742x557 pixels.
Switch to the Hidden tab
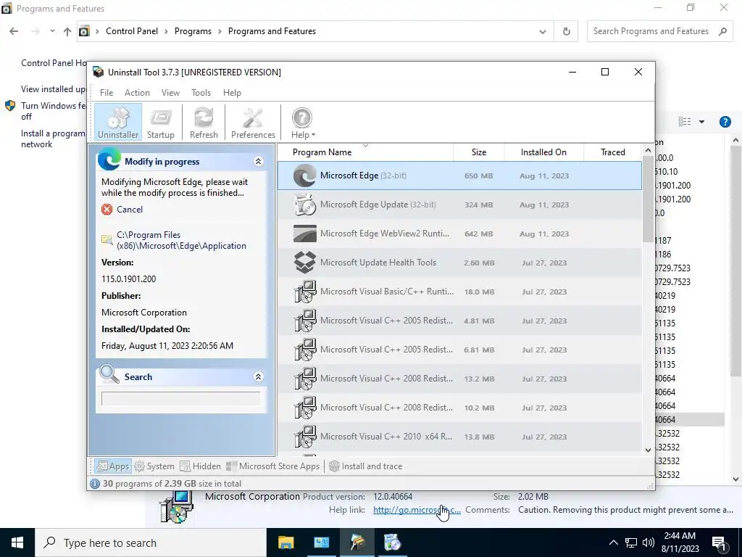pos(200,466)
